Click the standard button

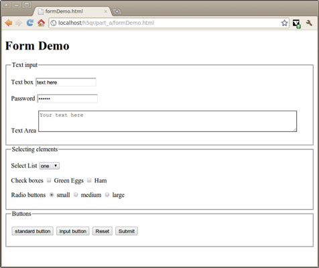[x=33, y=231]
